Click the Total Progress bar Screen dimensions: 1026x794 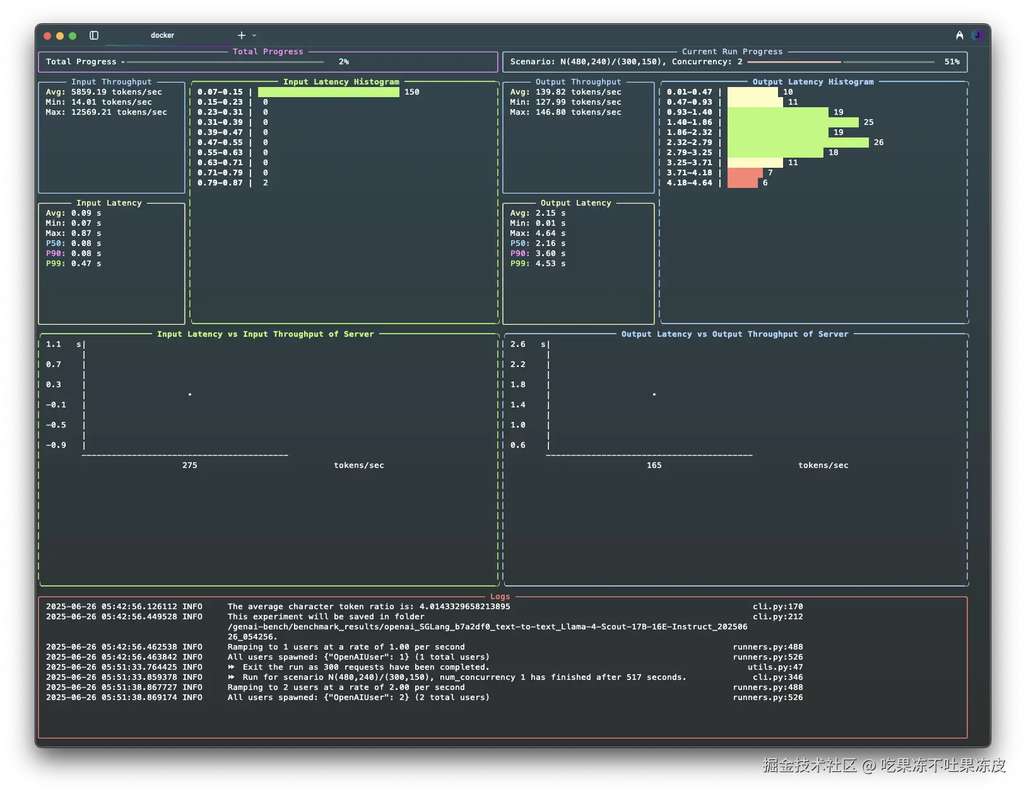pyautogui.click(x=224, y=62)
